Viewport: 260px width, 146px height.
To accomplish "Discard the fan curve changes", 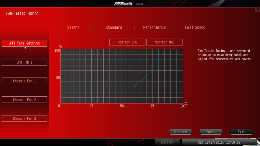I will coord(180,132).
